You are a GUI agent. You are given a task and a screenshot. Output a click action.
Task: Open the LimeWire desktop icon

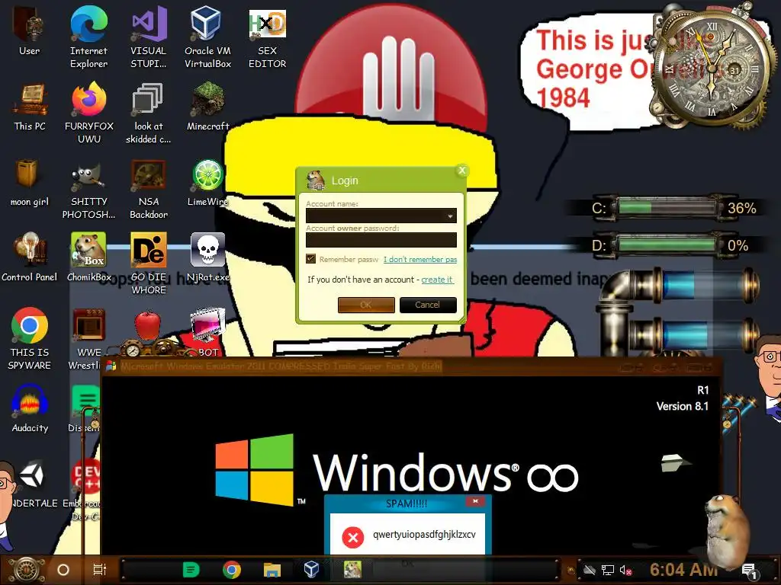tap(207, 183)
